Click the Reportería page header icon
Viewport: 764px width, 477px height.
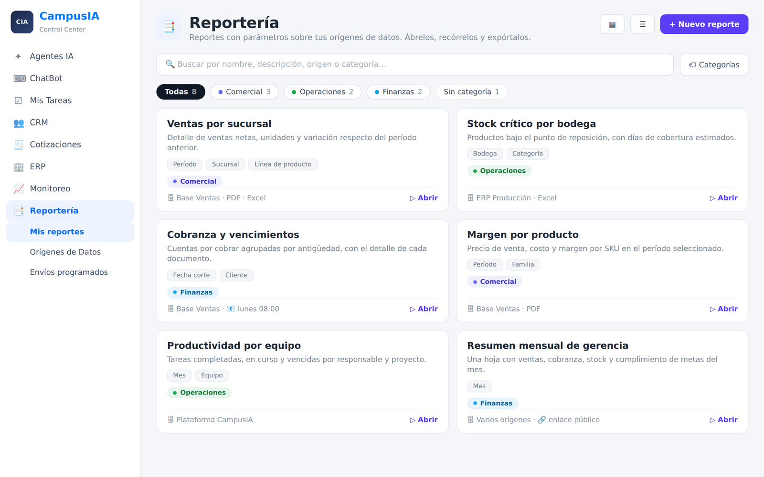click(x=169, y=27)
